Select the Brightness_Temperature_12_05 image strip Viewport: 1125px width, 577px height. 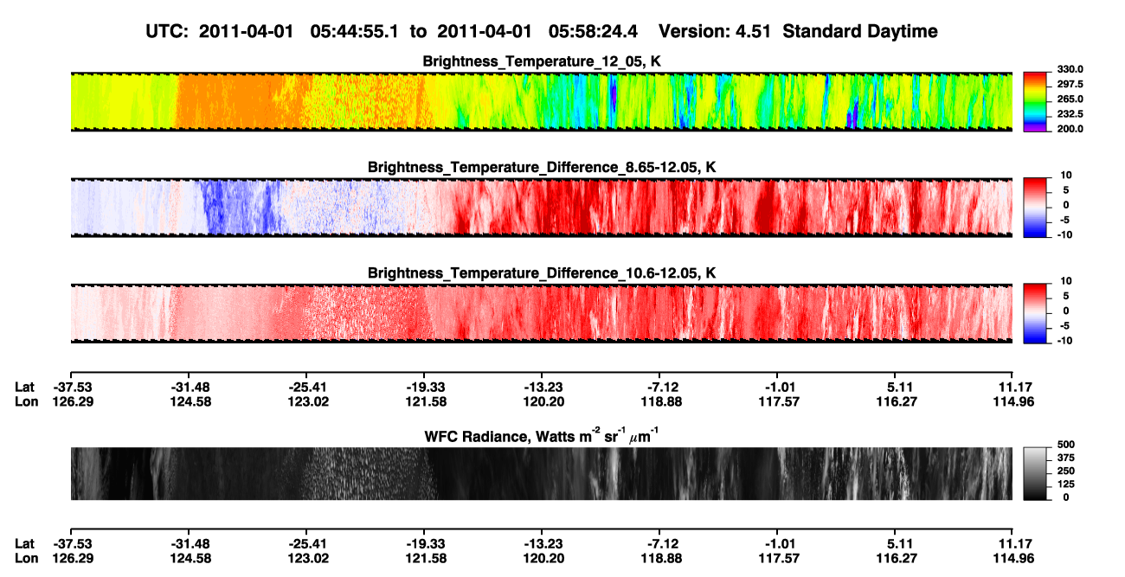click(x=541, y=102)
